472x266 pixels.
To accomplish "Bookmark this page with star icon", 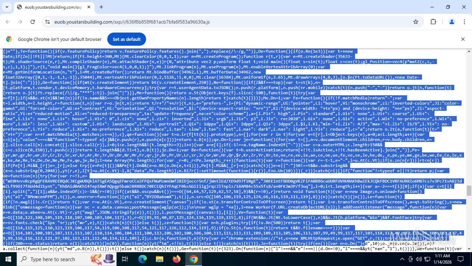I will [x=416, y=22].
